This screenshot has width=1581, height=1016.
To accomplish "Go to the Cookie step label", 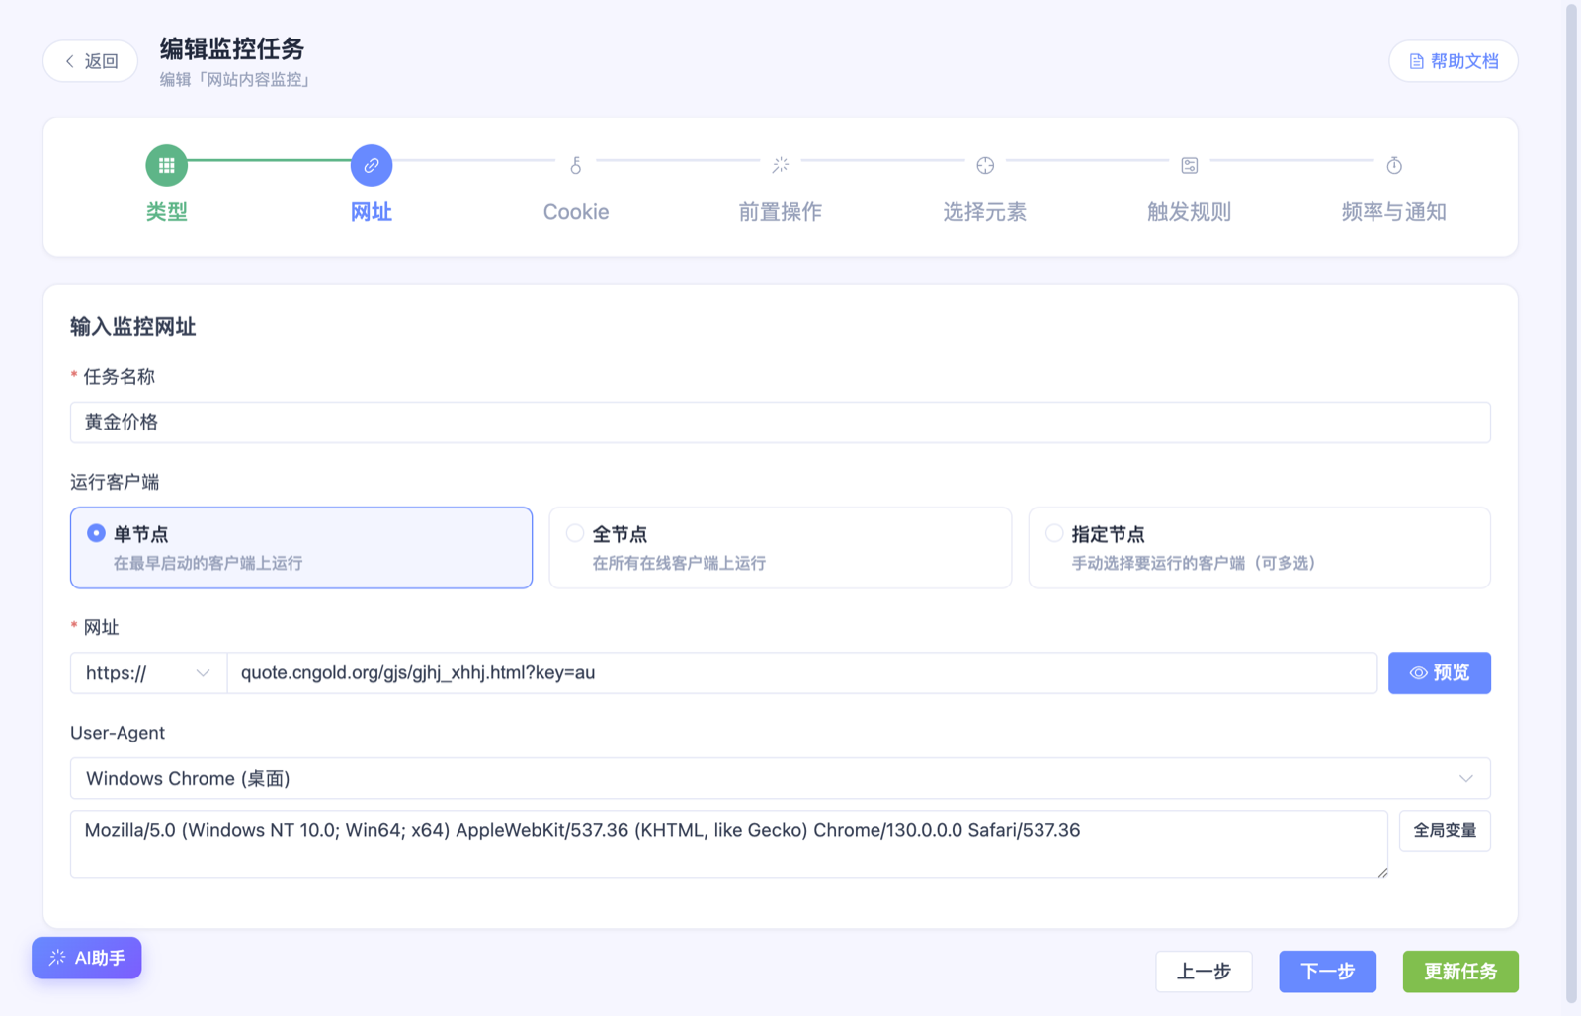I will coord(576,211).
